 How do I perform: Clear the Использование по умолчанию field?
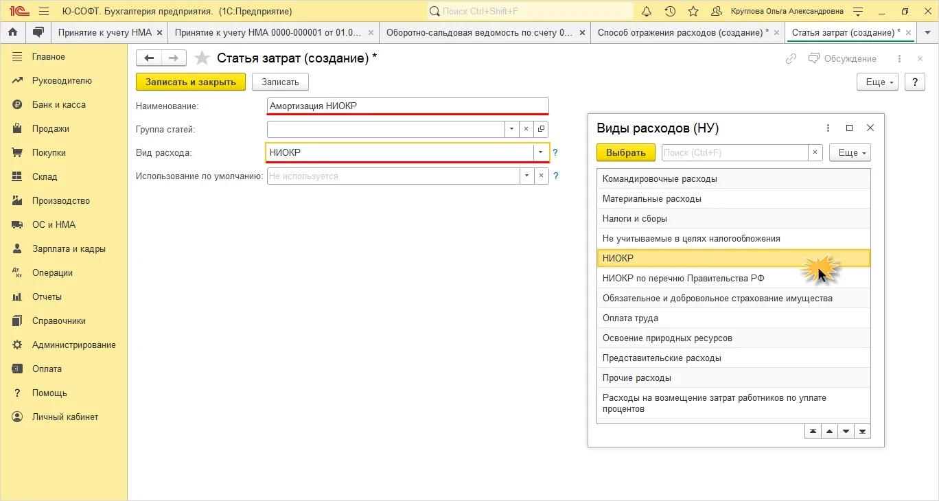coord(541,176)
